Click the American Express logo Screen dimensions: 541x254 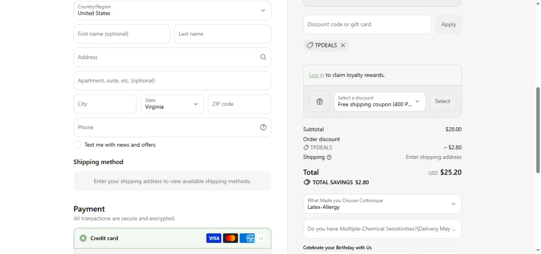point(247,238)
